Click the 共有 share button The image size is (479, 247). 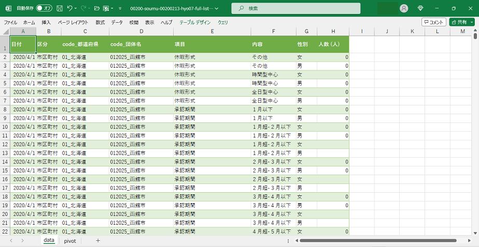[x=459, y=22]
